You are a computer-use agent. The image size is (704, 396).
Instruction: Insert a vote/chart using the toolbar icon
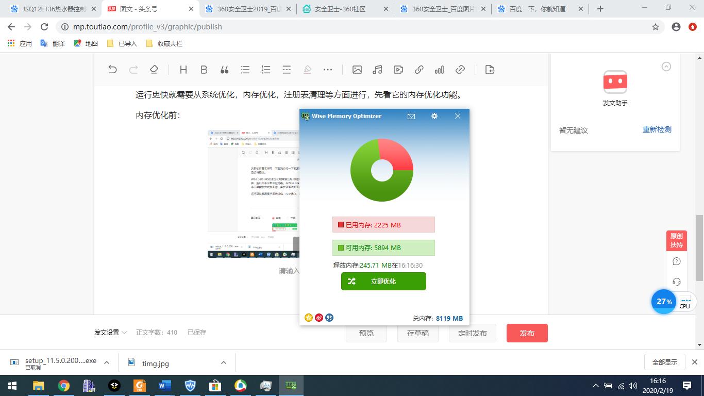[x=439, y=69]
